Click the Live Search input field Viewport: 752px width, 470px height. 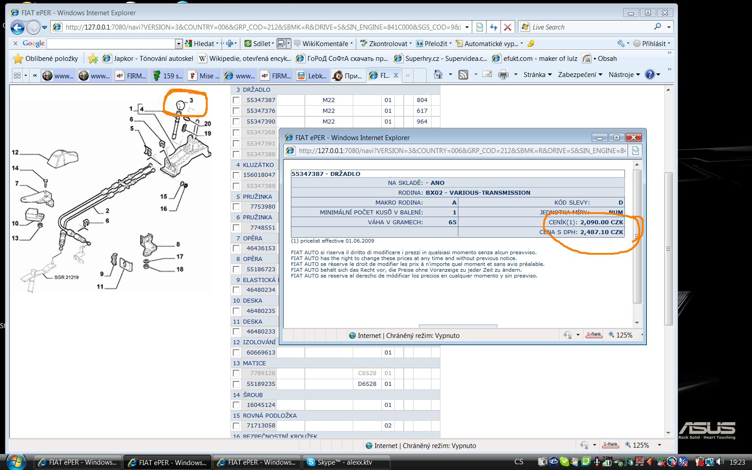591,27
